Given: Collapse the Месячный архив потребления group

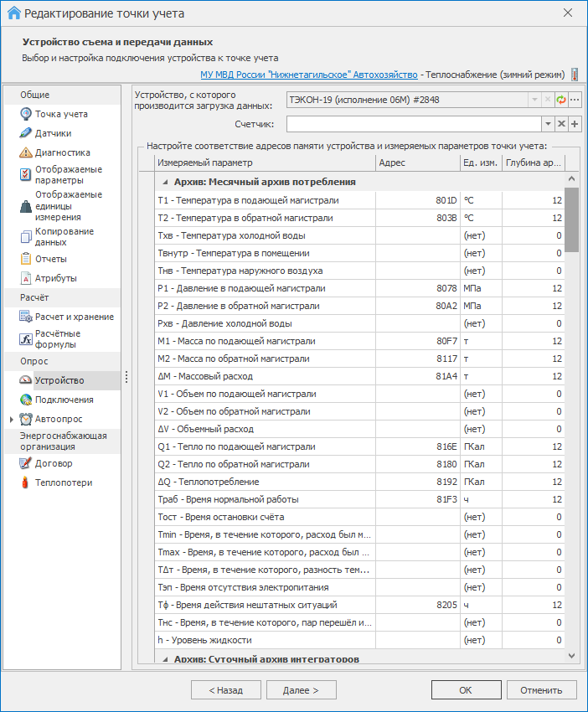Looking at the screenshot, I should [x=165, y=182].
